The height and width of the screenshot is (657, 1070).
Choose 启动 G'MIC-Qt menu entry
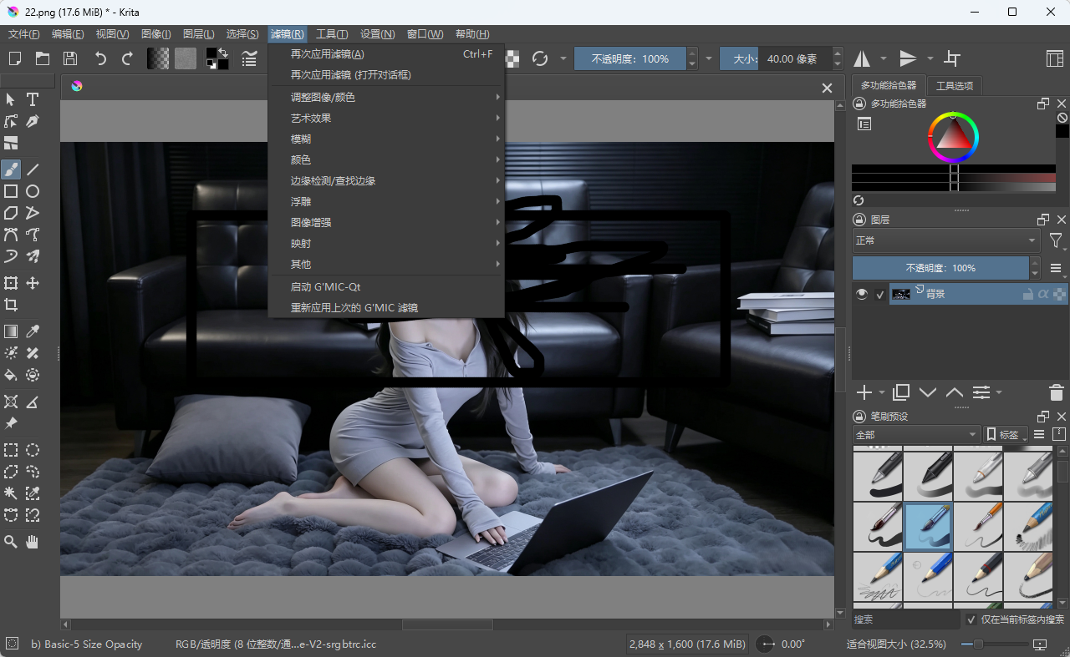coord(386,286)
